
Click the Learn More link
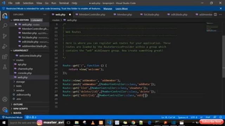(122, 9)
